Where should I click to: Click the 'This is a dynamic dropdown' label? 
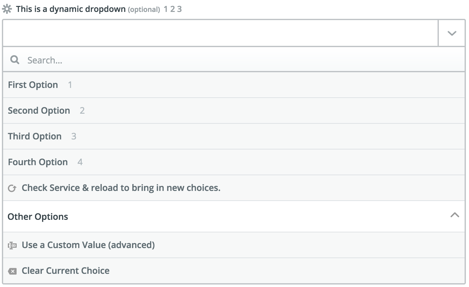point(71,9)
